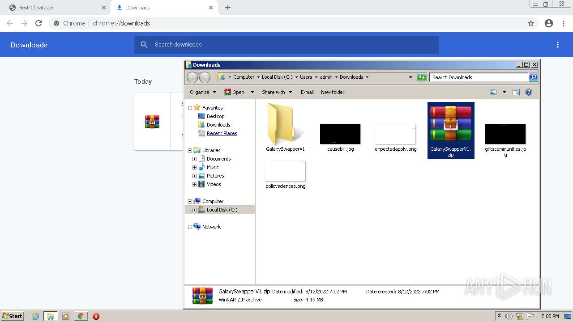Screen dimensions: 573x322
Task: Open the Organize menu
Action: pyautogui.click(x=203, y=92)
